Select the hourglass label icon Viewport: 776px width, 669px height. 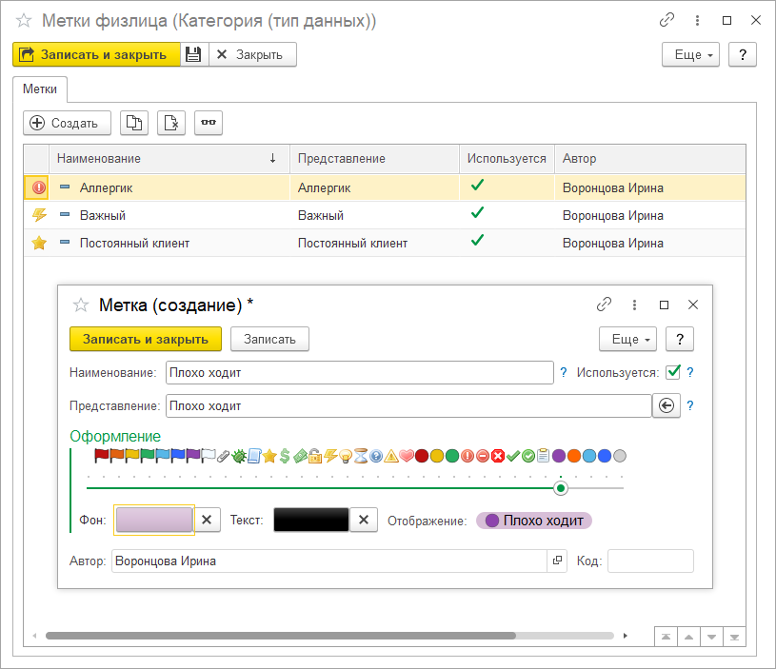point(360,456)
